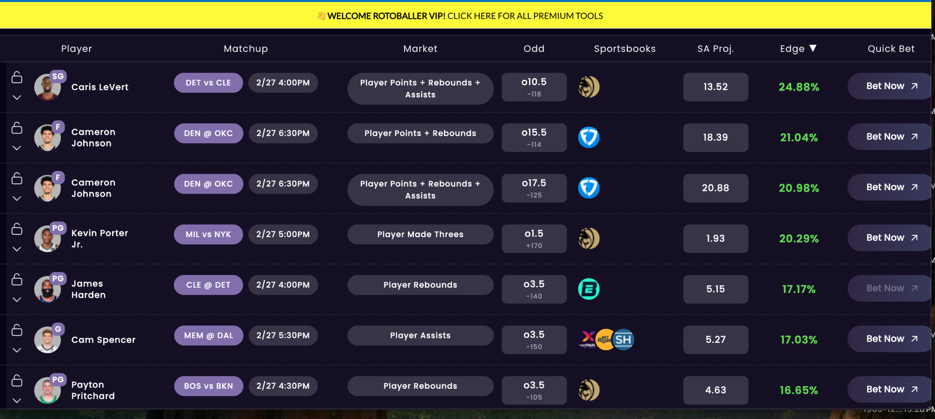Image resolution: width=935 pixels, height=419 pixels.
Task: Click the betPARX icon for Cam Spencer
Action: (x=587, y=340)
